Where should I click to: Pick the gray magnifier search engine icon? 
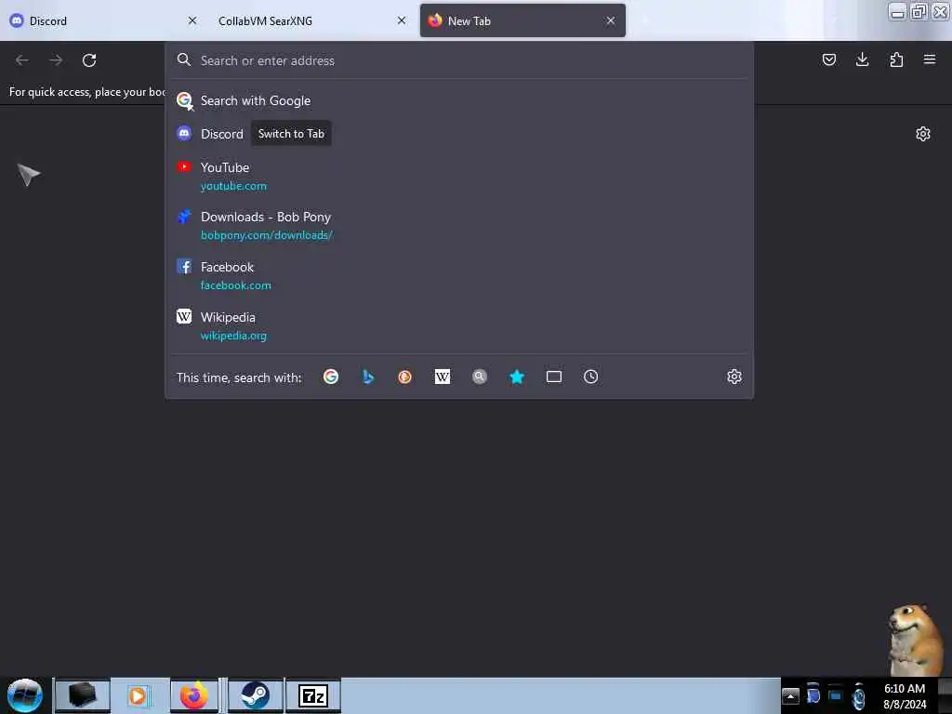[x=480, y=377]
